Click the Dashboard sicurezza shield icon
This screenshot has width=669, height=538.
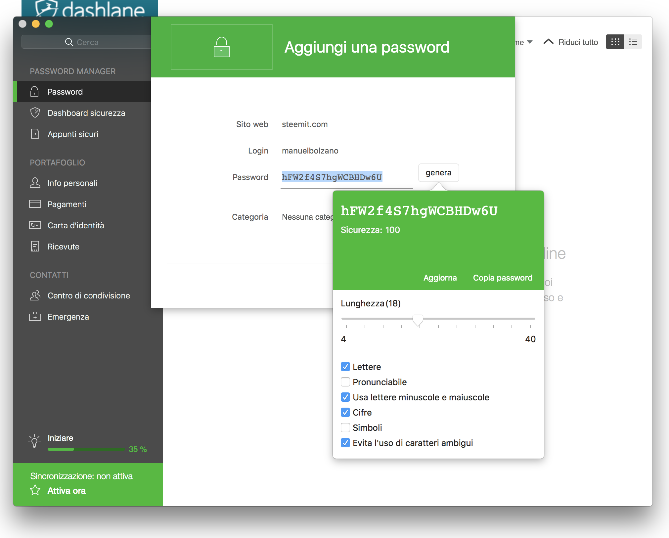tap(35, 113)
